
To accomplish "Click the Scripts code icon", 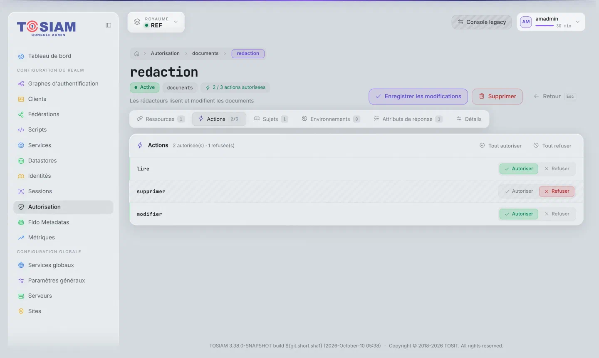I will 21,130.
